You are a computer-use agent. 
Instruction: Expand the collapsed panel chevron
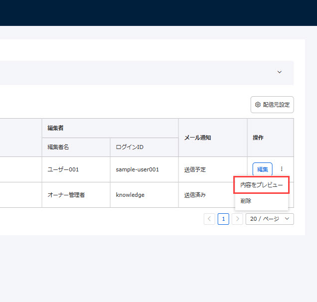(x=280, y=72)
